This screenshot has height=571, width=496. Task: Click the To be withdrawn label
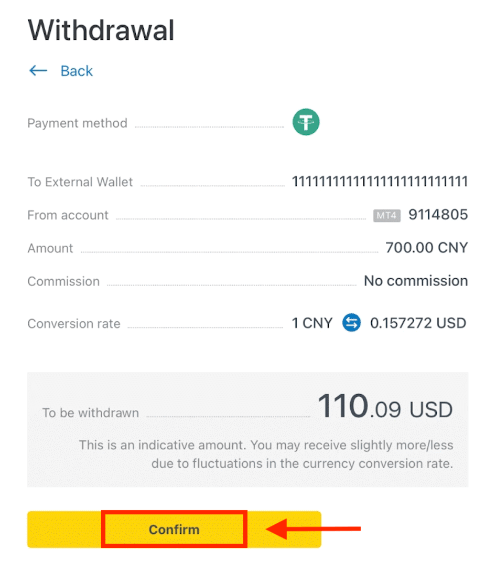coord(91,413)
